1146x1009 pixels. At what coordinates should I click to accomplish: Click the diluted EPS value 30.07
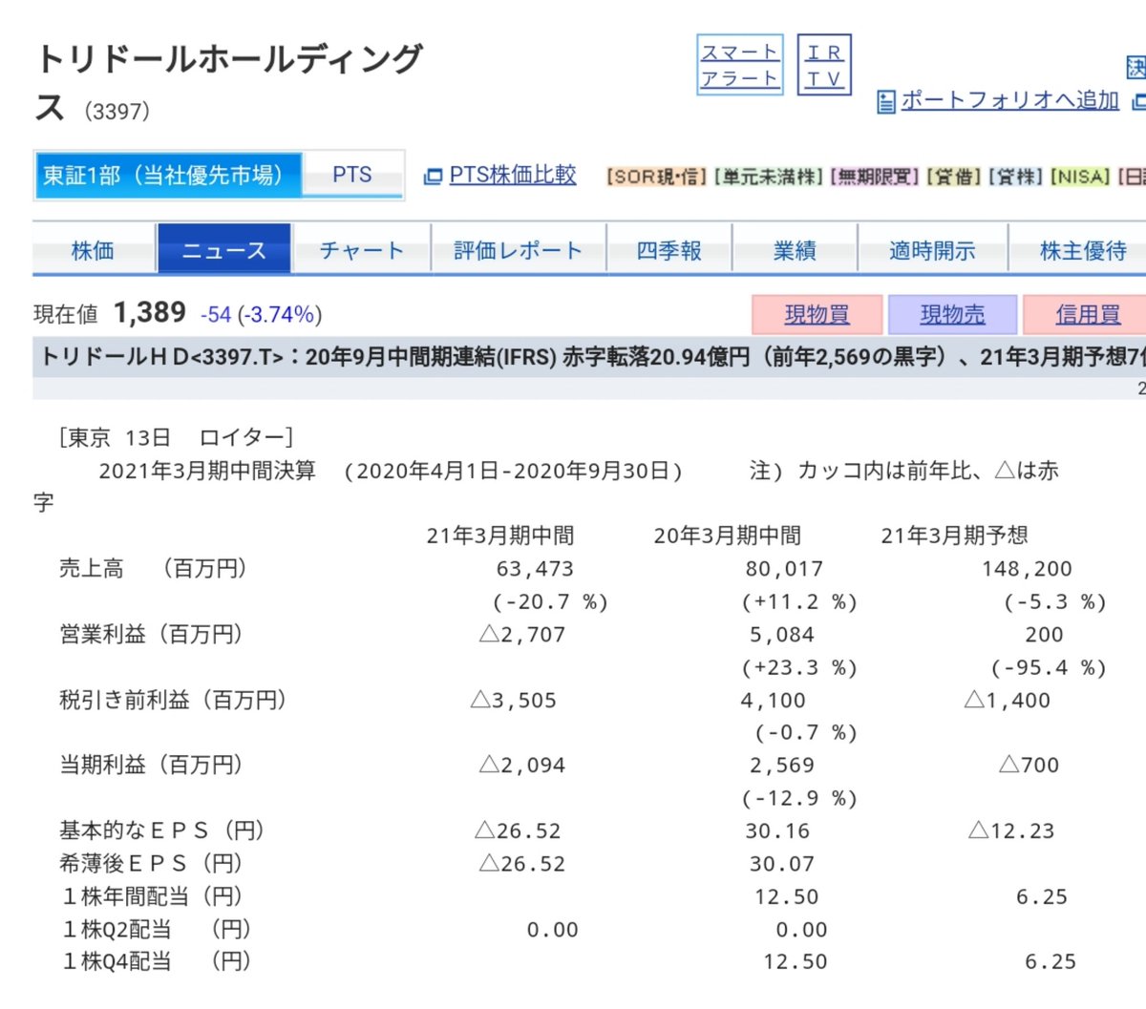point(782,864)
